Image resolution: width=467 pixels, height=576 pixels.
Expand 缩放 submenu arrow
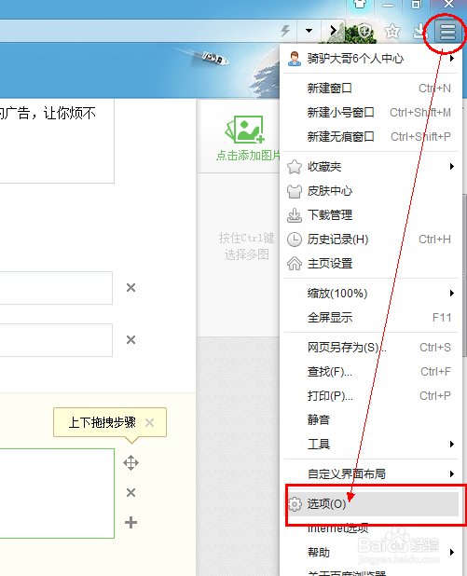(451, 294)
